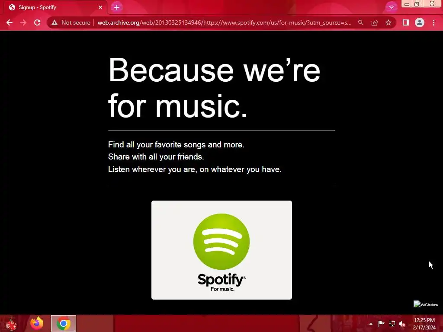
Task: Open network status tray icon
Action: [392, 323]
